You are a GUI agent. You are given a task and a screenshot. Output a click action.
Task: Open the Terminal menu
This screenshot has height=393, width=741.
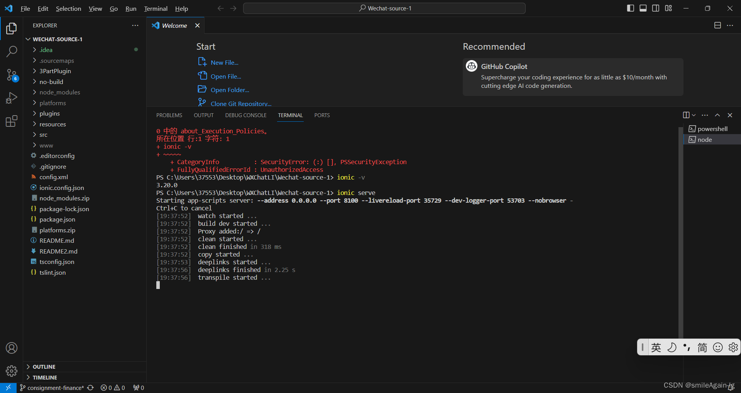156,8
